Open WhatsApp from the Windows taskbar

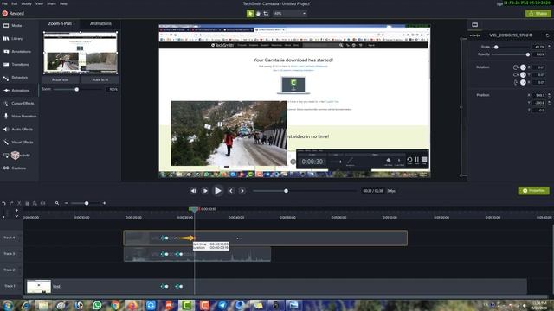[97, 305]
